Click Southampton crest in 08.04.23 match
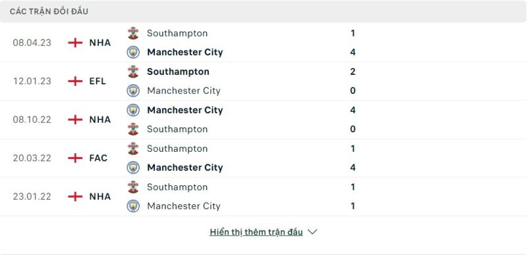 (x=133, y=34)
